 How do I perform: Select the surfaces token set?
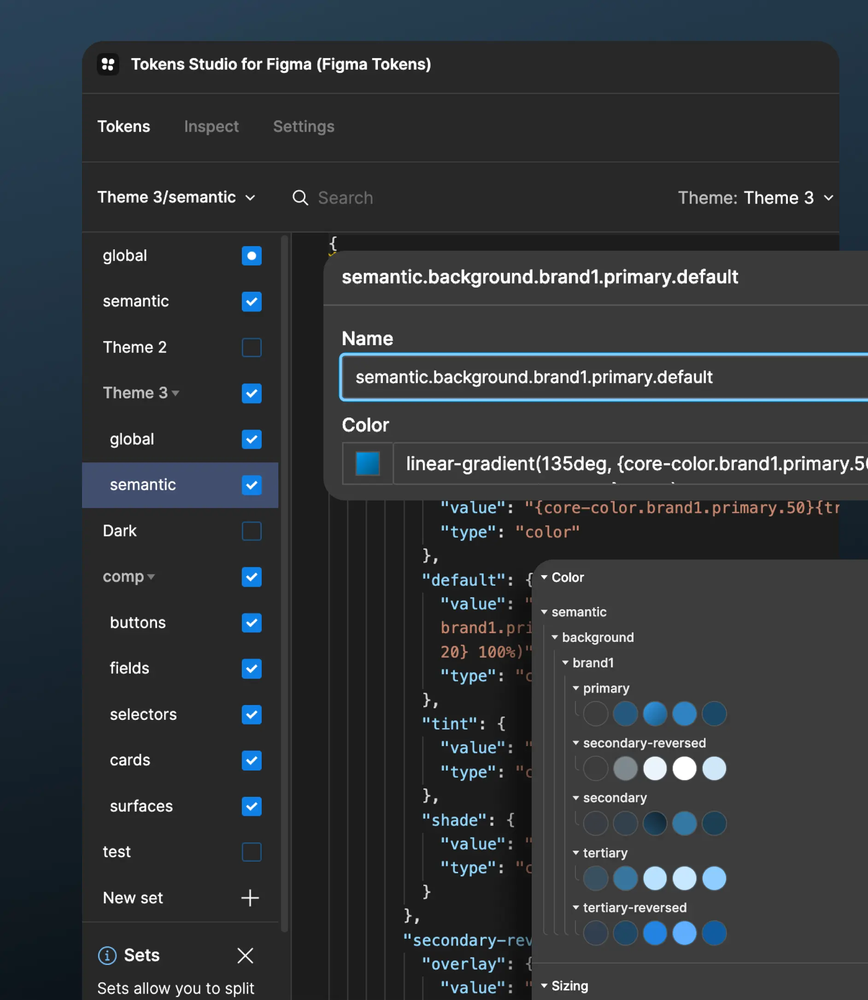click(141, 806)
